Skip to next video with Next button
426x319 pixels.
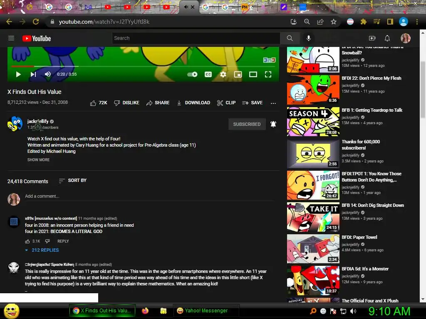tap(33, 74)
